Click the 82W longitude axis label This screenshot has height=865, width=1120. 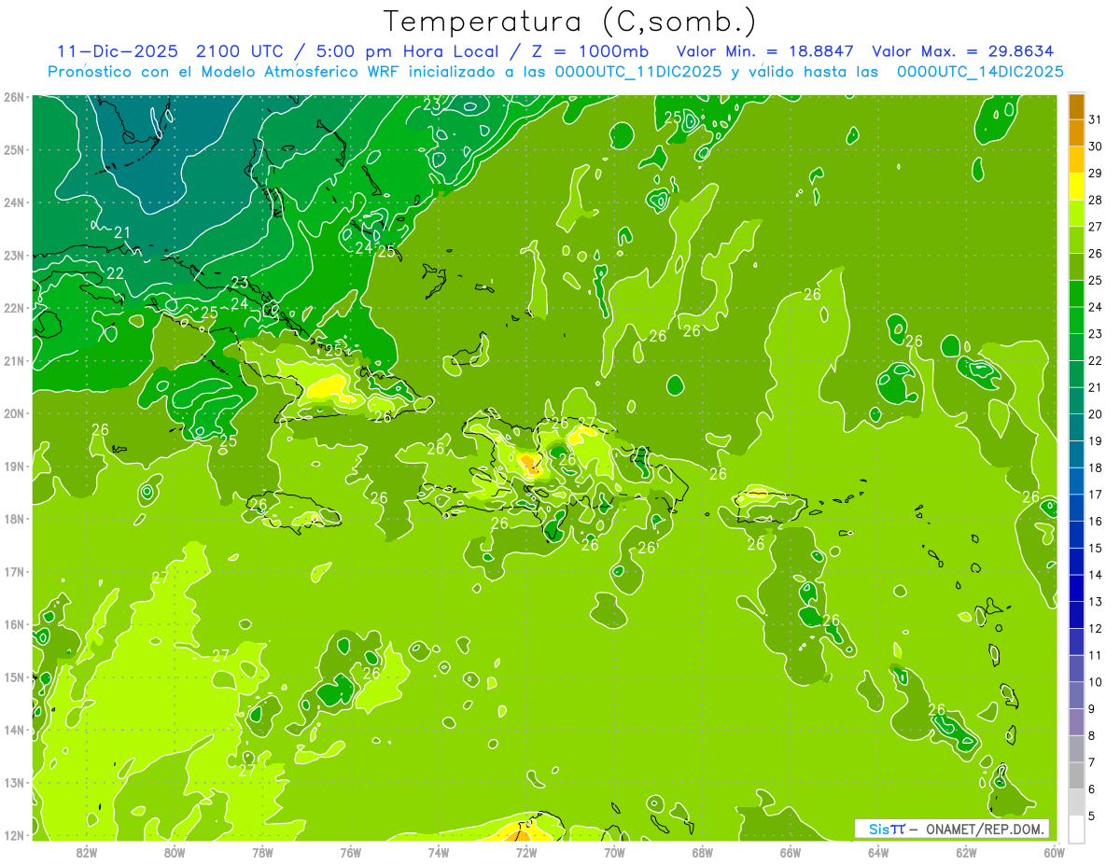click(87, 852)
